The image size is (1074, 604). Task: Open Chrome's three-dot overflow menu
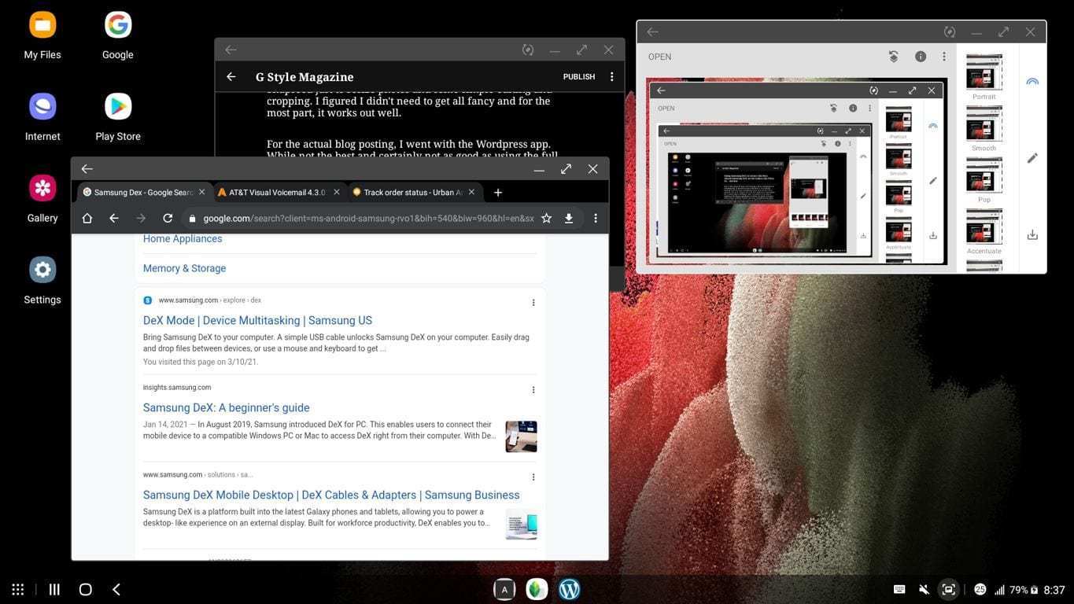pyautogui.click(x=596, y=218)
